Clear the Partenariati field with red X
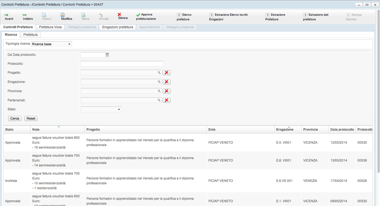The image size is (380, 206). 166,100
